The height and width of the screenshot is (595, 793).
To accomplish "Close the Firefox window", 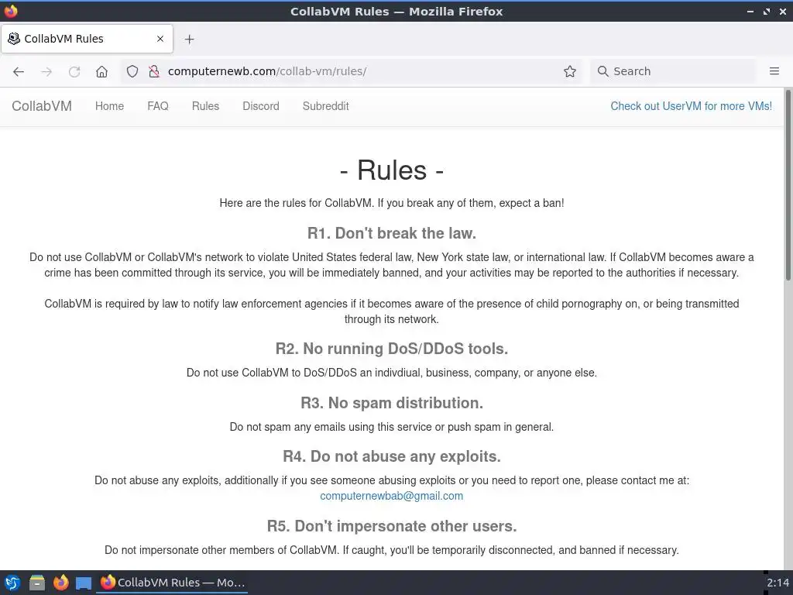I will [782, 11].
